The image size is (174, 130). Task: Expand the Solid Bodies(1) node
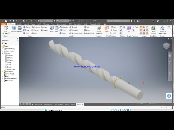pos(2,49)
